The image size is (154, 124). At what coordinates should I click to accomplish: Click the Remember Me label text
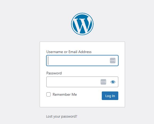tap(65, 94)
